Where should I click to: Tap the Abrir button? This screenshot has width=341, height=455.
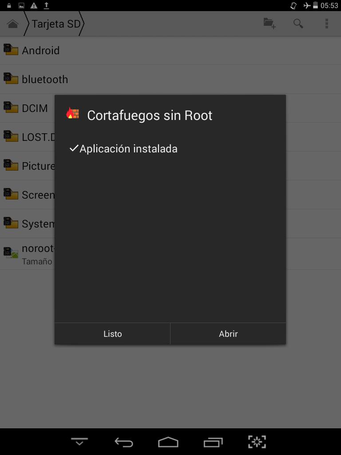click(x=228, y=334)
